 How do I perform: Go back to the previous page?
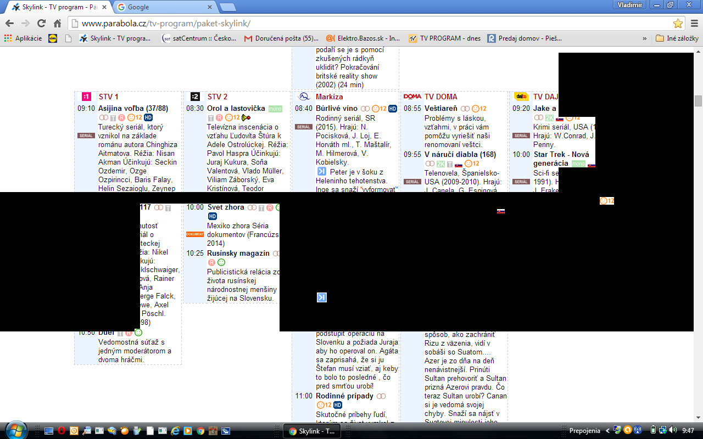[x=9, y=24]
